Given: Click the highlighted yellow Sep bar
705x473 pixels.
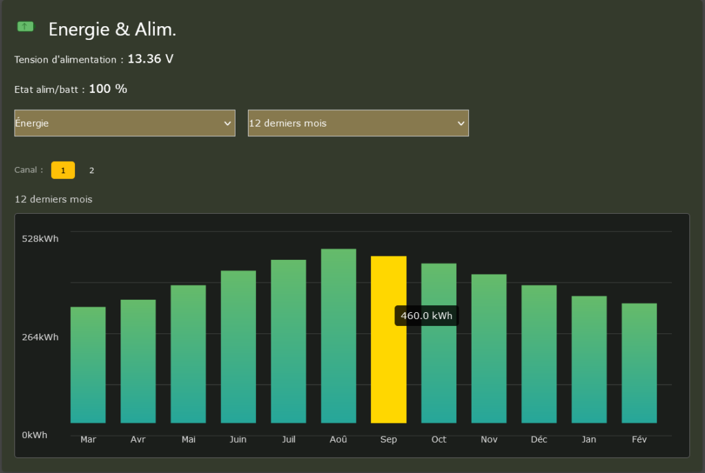Looking at the screenshot, I should click(x=388, y=371).
